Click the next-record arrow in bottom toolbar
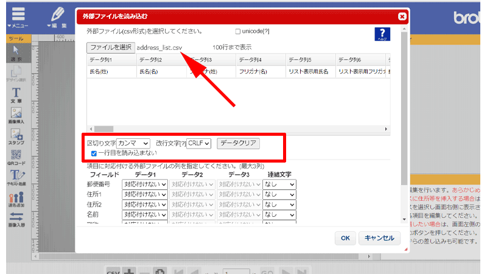Viewport: 487px width, 274px height. coord(286,272)
